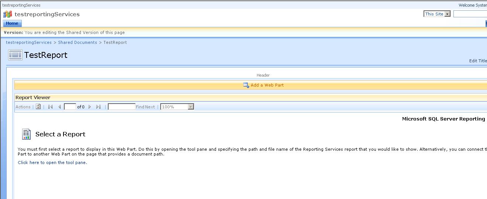
Task: Open the This Site search scope dropdown
Action: (437, 14)
